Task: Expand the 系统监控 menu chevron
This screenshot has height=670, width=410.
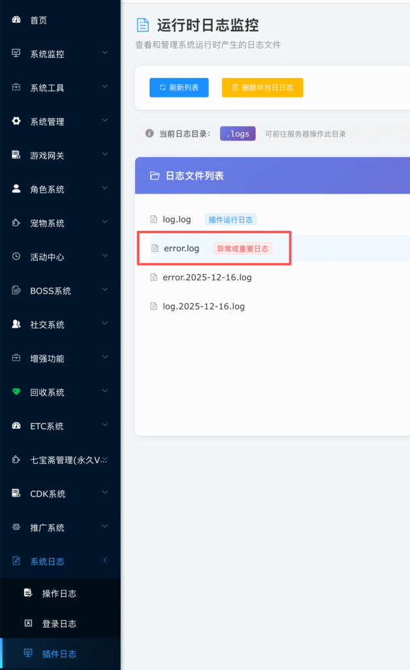Action: pyautogui.click(x=105, y=52)
